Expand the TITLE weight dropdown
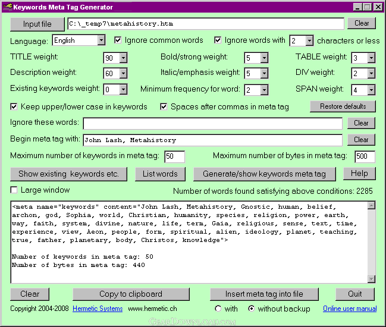This screenshot has width=386, height=327. point(123,58)
